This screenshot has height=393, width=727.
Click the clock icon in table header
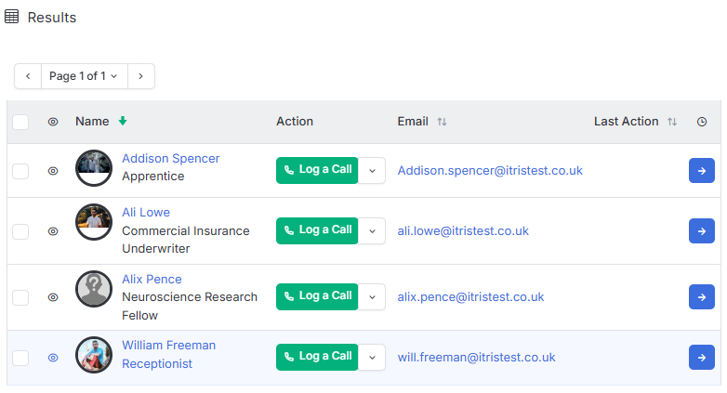pos(702,122)
